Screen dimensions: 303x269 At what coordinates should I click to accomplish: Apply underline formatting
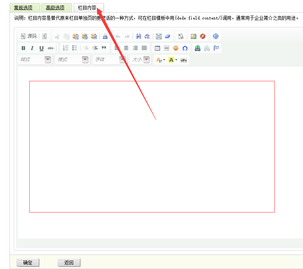[x=41, y=48]
